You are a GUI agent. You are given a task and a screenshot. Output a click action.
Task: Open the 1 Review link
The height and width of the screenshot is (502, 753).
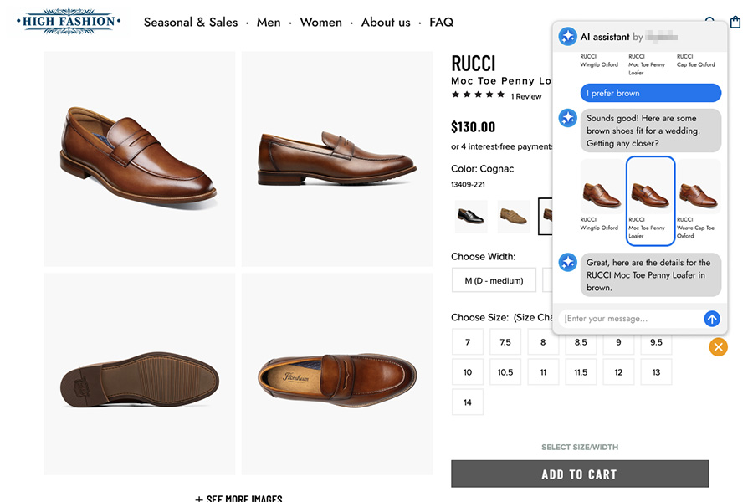pyautogui.click(x=526, y=96)
